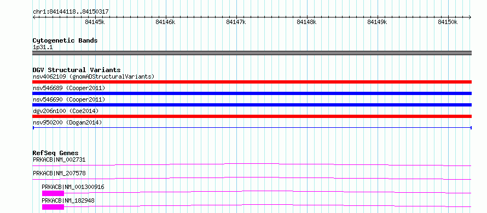This screenshot has width=487, height=213.
Task: Click the nsv4062109 gnomAD red variant bar
Action: (x=252, y=82)
